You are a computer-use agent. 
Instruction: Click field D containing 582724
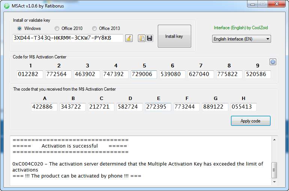(130, 107)
